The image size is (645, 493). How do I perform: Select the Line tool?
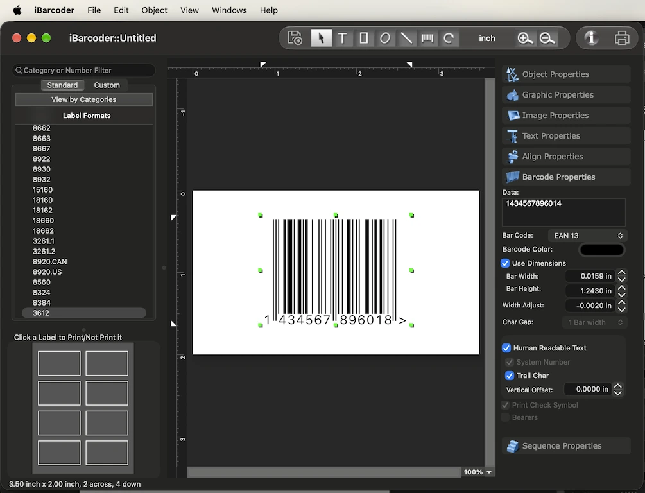tap(406, 38)
